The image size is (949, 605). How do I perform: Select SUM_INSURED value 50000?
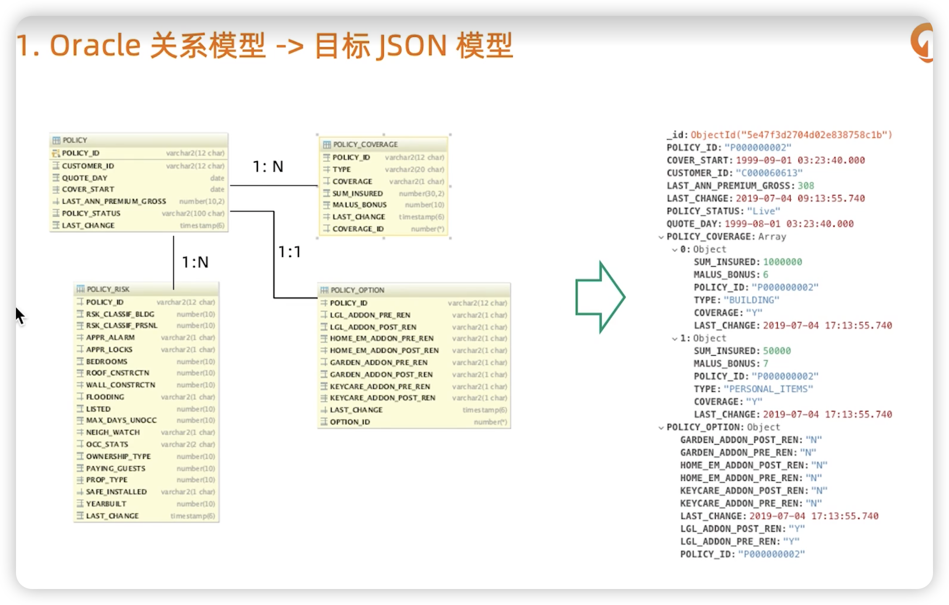777,351
